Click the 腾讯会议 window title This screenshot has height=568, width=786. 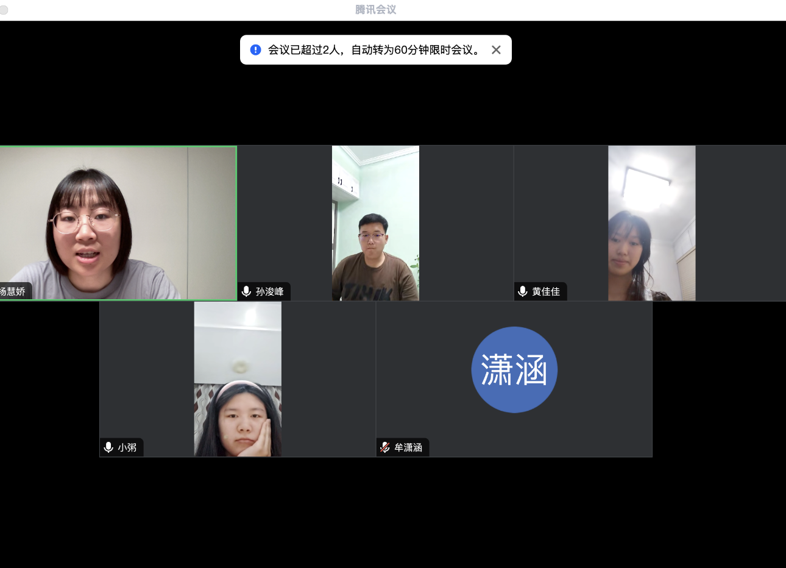pyautogui.click(x=376, y=10)
